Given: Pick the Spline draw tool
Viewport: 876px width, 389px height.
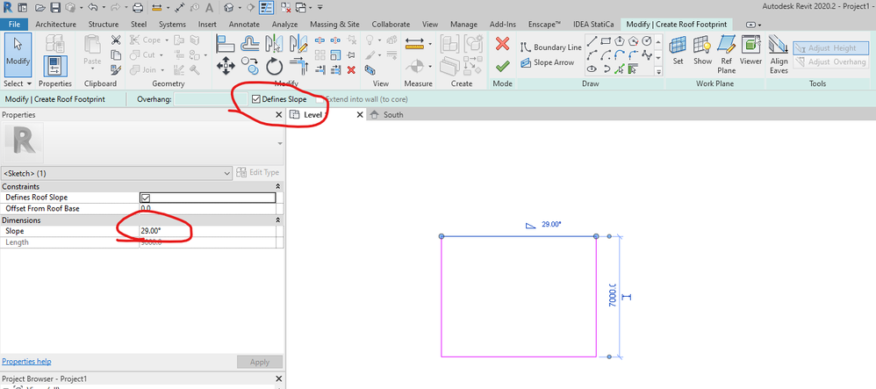Looking at the screenshot, I should (x=647, y=54).
